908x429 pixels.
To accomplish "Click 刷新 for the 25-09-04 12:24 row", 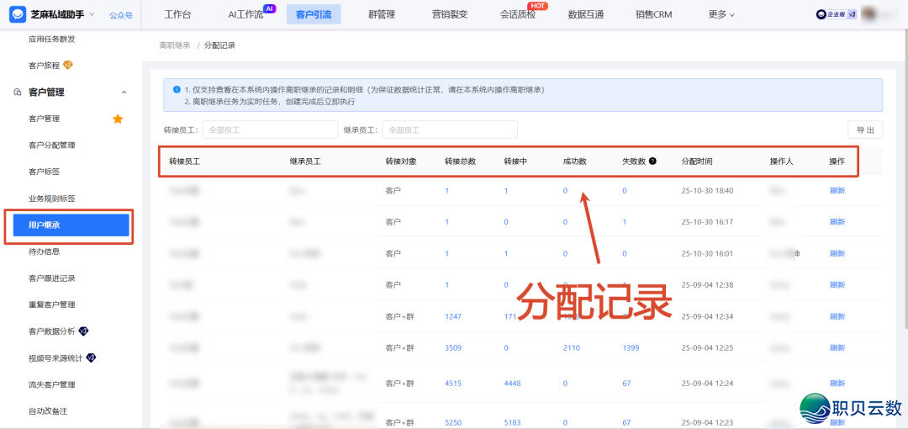I will click(837, 384).
